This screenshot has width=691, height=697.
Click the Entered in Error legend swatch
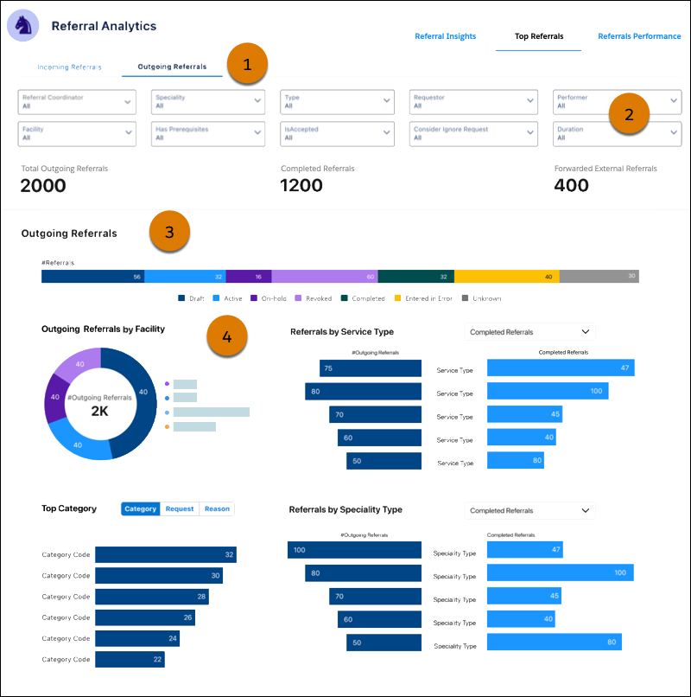pos(397,298)
